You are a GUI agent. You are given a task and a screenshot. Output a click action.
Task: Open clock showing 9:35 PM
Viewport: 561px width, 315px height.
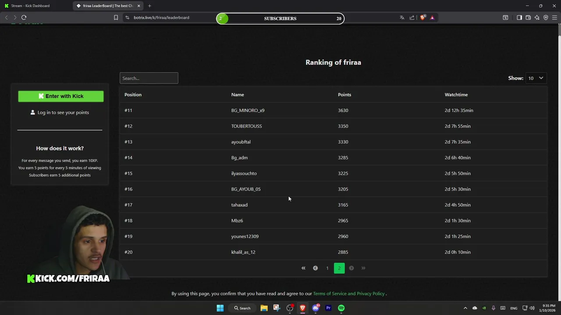547,308
